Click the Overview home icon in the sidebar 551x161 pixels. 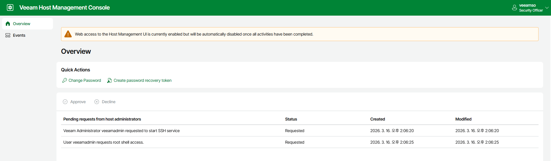[8, 24]
